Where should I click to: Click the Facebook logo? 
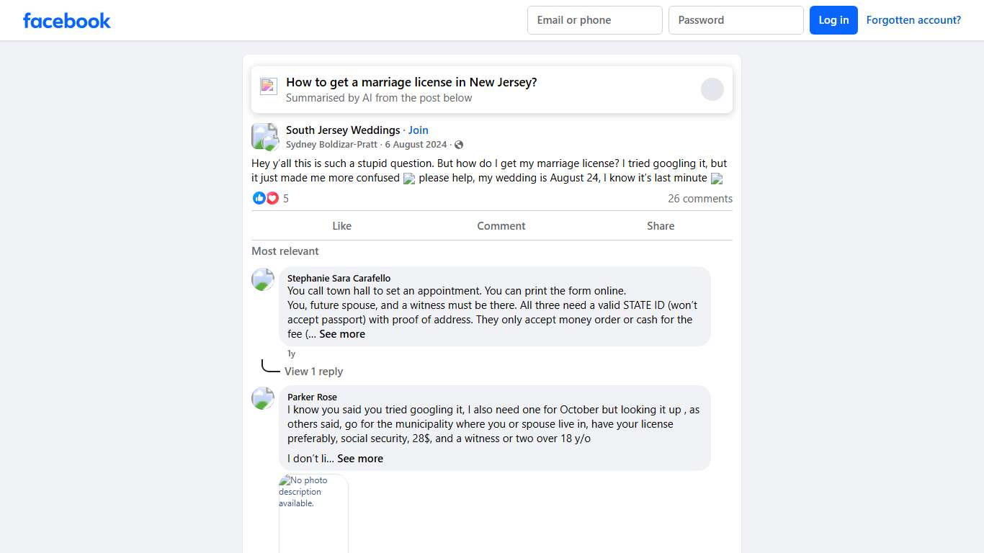[67, 20]
